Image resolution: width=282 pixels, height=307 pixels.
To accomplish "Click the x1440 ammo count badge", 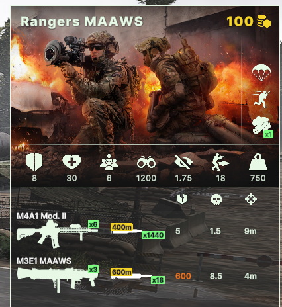I will (x=153, y=235).
